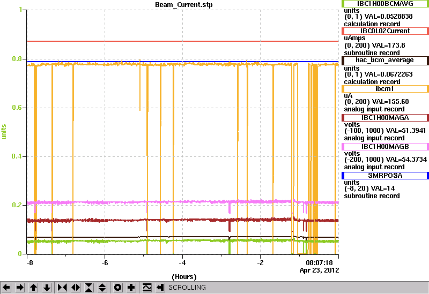
Task: Click the value text VAL=155.68
Action: click(x=391, y=102)
